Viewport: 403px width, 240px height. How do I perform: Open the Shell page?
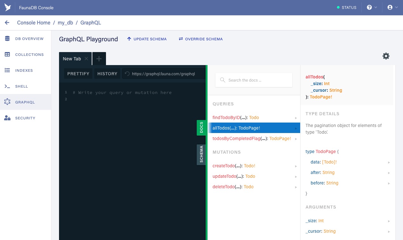(x=25, y=86)
